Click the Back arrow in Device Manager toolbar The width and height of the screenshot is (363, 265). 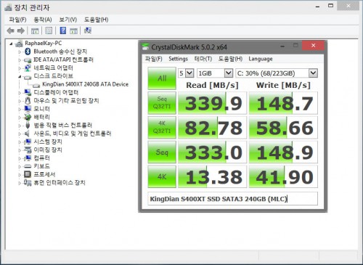10,30
